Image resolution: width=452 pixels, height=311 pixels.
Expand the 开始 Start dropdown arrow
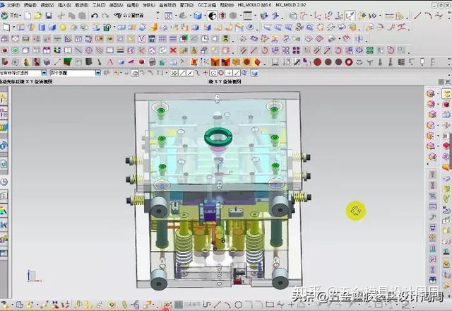(20, 16)
